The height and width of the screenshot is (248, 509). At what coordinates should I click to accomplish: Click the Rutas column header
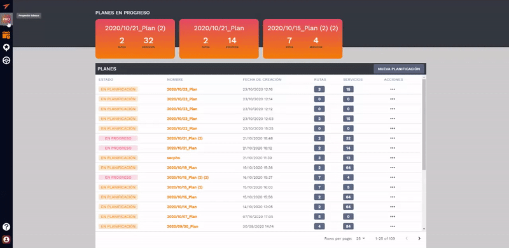(320, 80)
